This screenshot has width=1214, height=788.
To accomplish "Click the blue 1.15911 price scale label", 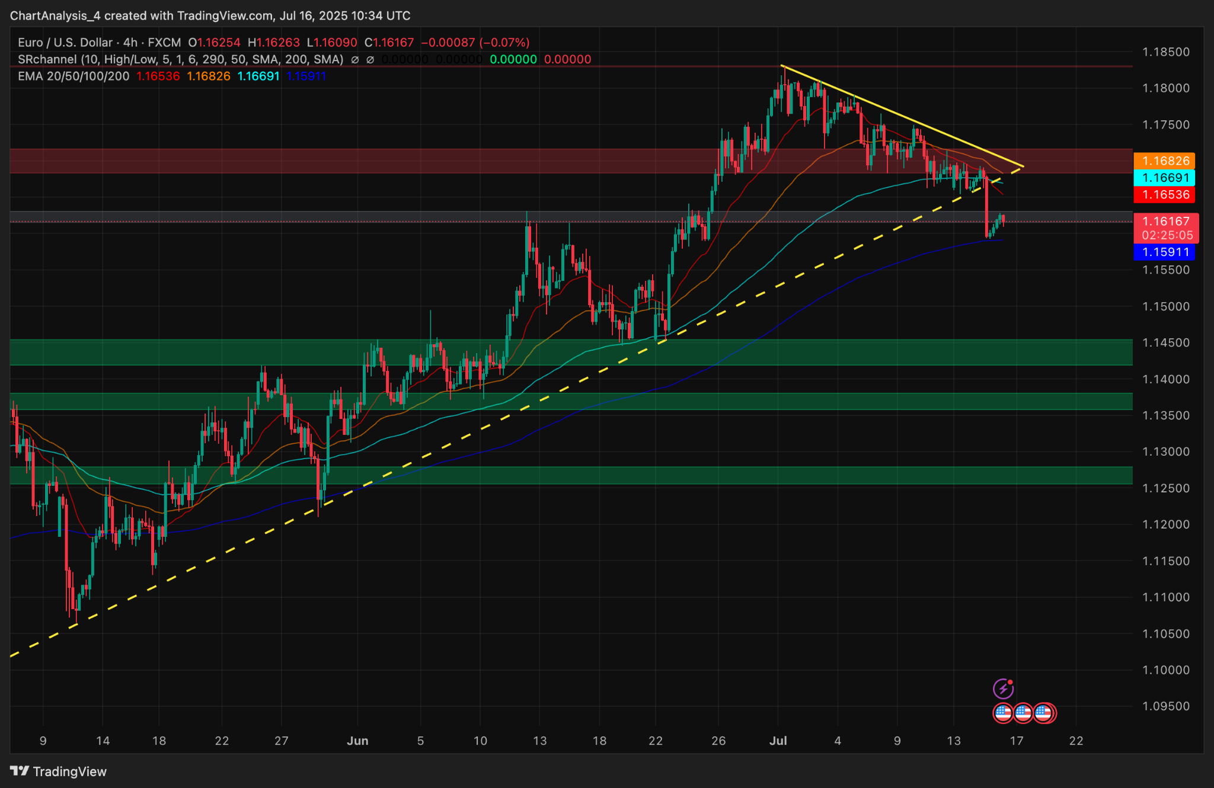I will [x=1164, y=252].
